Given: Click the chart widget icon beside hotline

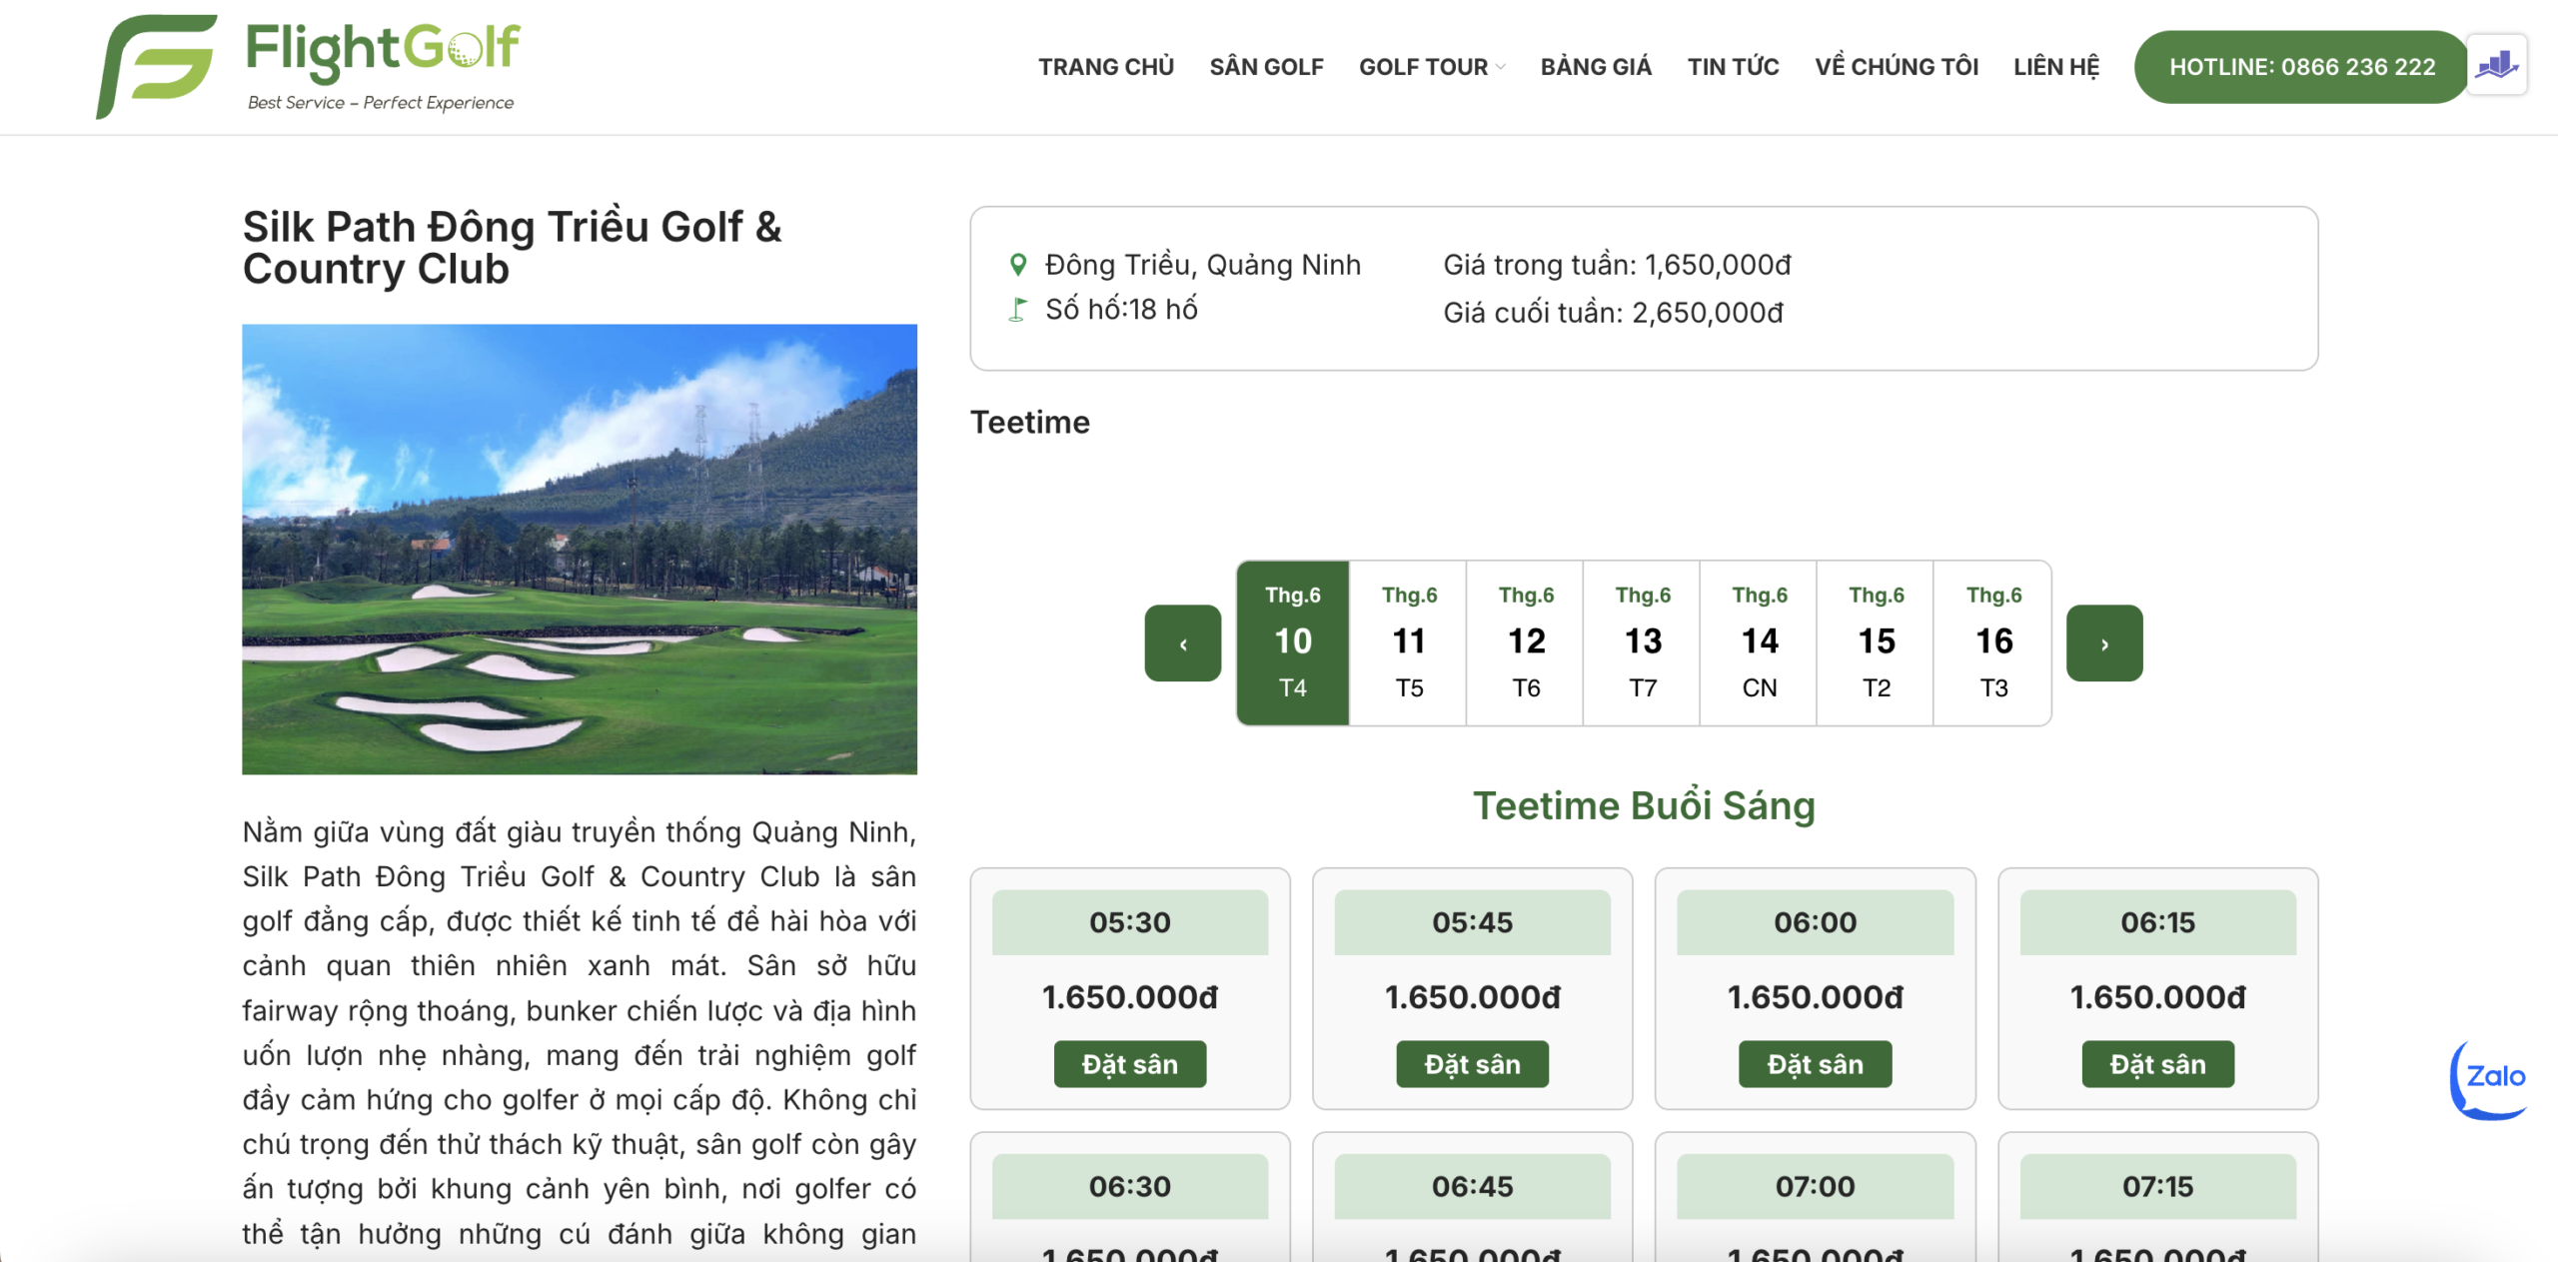Looking at the screenshot, I should pyautogui.click(x=2497, y=66).
